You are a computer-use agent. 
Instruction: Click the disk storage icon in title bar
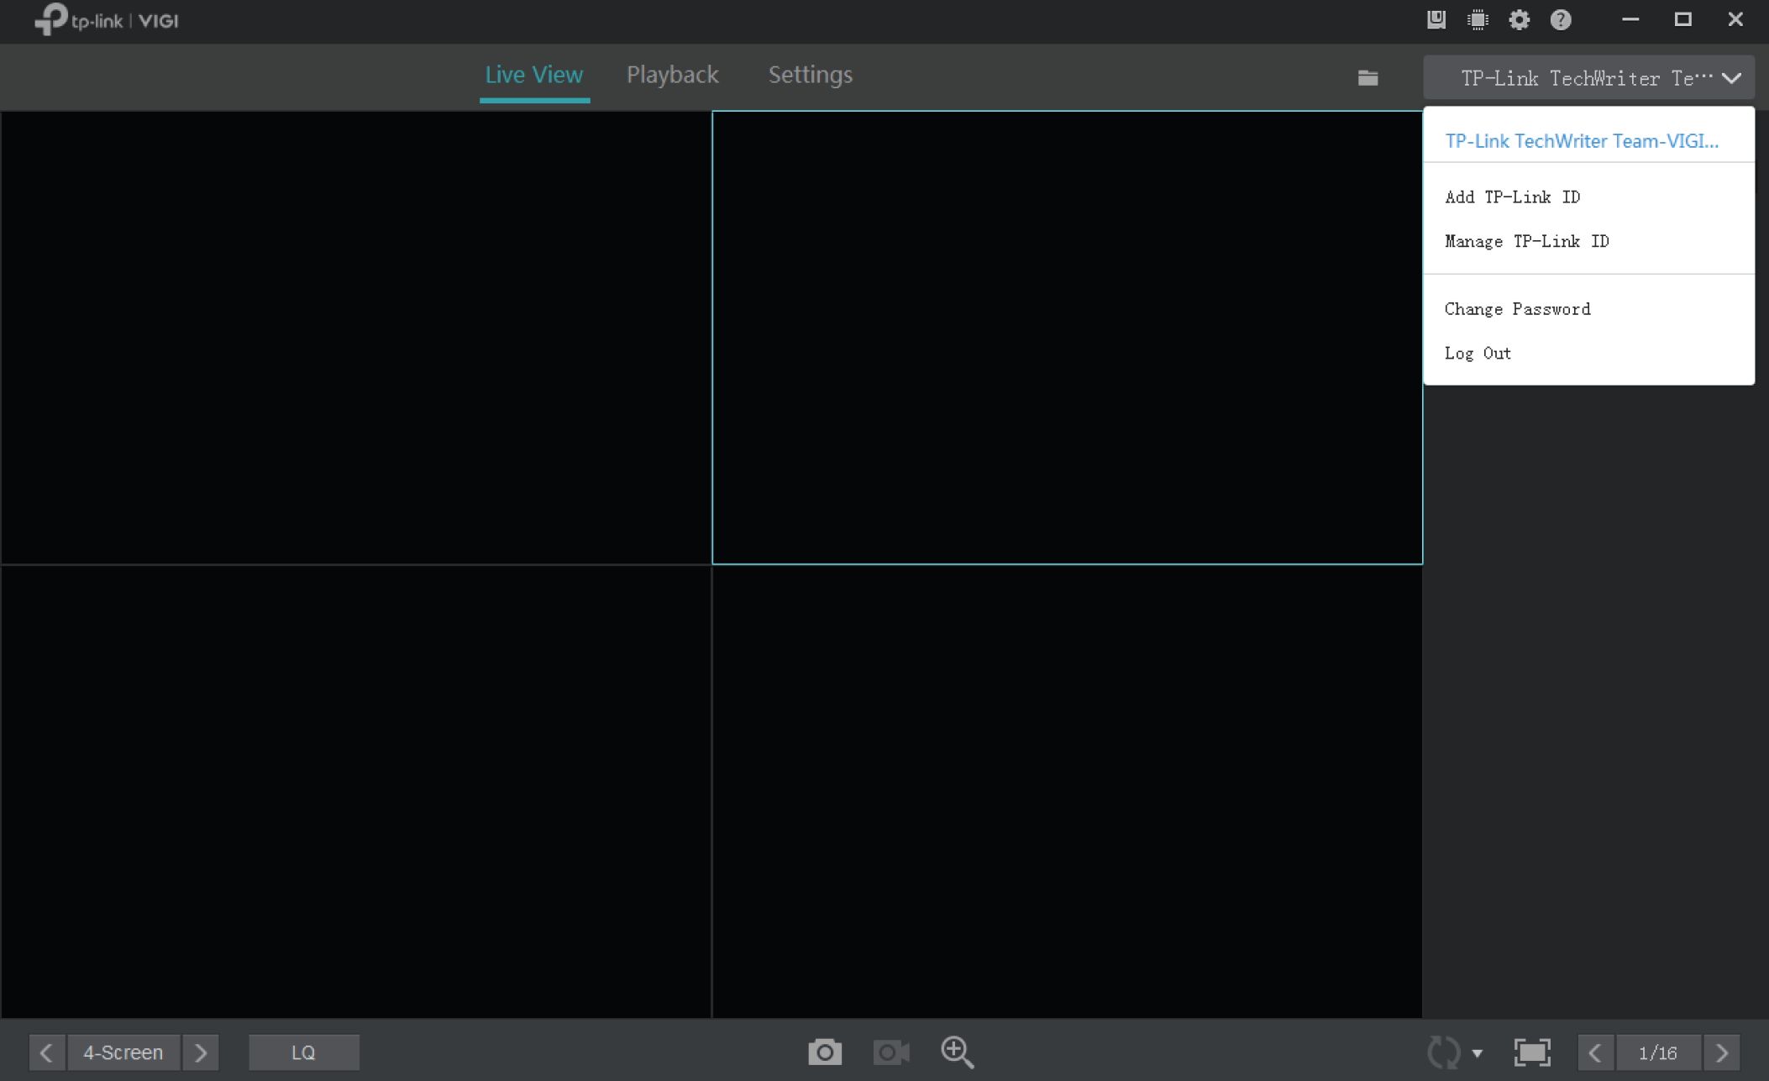[1436, 19]
